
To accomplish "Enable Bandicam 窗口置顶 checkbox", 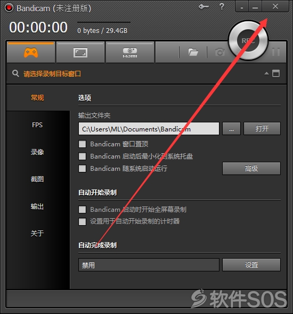I will click(82, 144).
